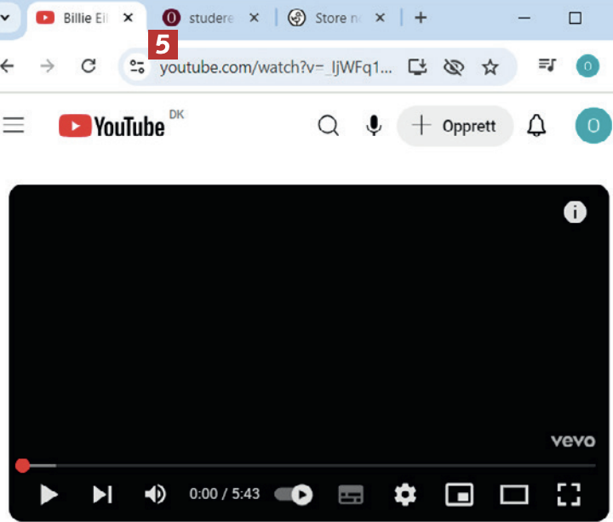613x522 pixels.
Task: Open the Chrome profile avatar
Action: [x=587, y=66]
